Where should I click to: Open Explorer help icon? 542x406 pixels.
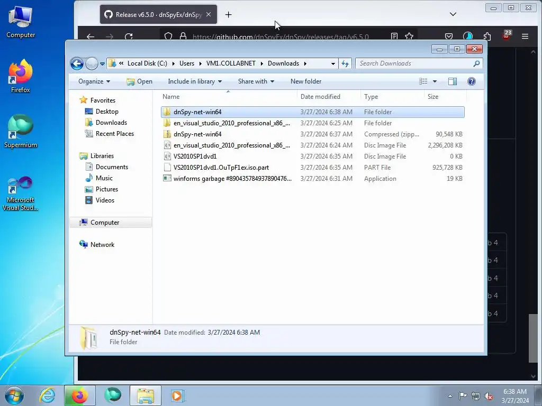471,81
